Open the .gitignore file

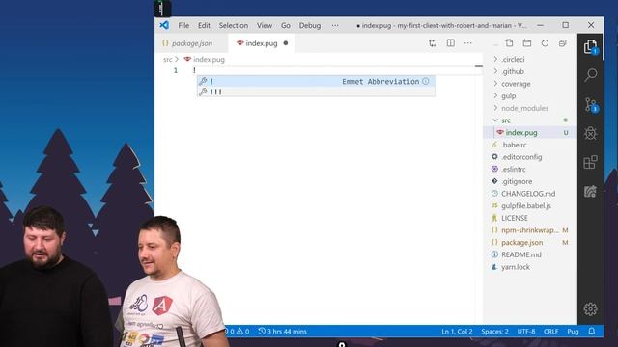517,181
